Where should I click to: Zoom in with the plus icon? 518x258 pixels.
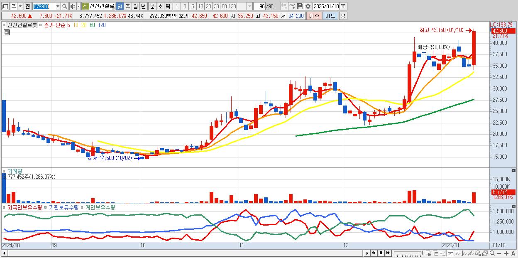[507, 253]
